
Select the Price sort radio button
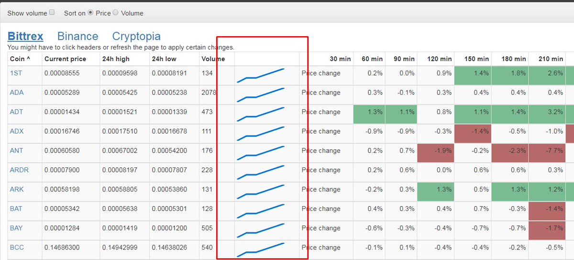[x=90, y=13]
